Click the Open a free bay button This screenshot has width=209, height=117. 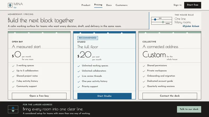39,96
